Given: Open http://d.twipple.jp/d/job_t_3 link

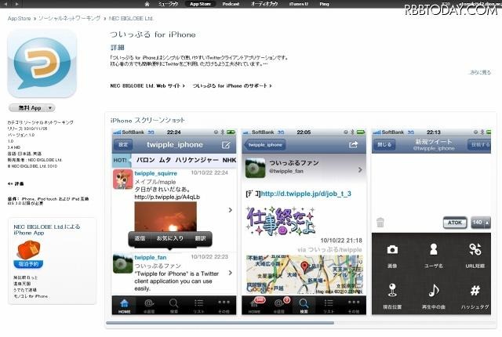Looking at the screenshot, I should 306,194.
